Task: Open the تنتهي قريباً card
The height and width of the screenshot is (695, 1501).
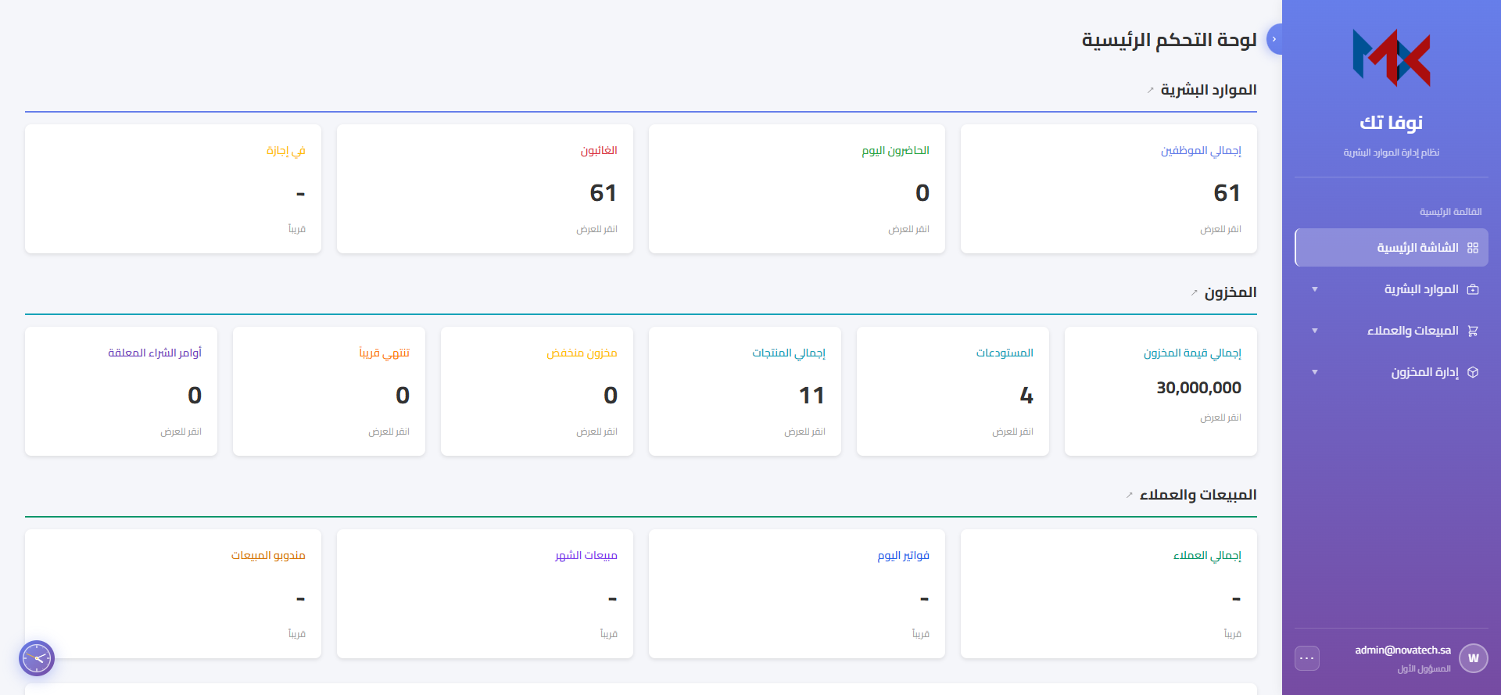Action: [x=329, y=391]
